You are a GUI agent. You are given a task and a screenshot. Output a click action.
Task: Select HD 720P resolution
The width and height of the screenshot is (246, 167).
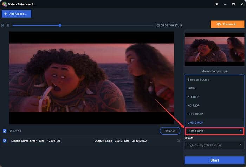214,106
